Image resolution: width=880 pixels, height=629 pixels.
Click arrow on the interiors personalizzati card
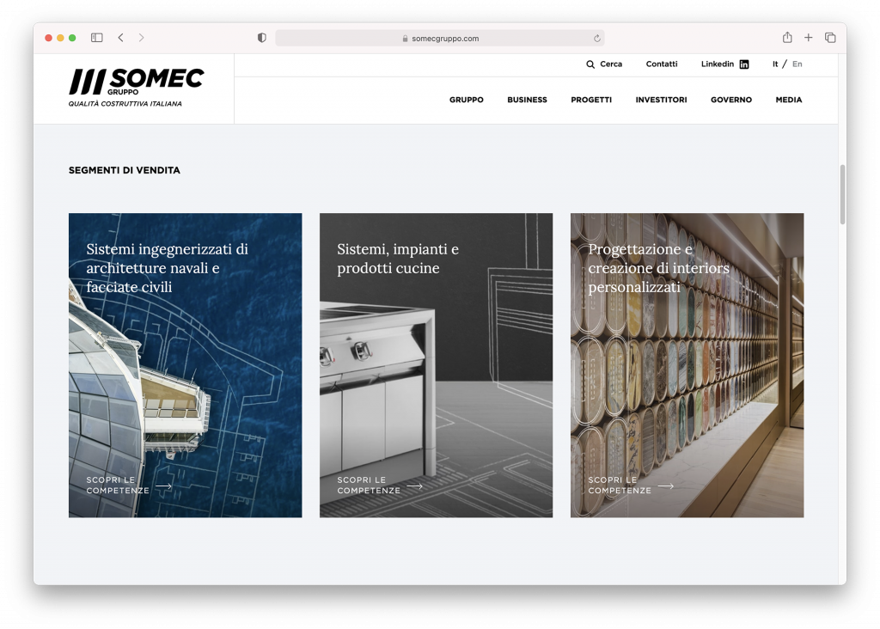[x=666, y=485]
